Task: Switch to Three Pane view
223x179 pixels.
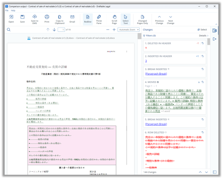Action: point(99,19)
